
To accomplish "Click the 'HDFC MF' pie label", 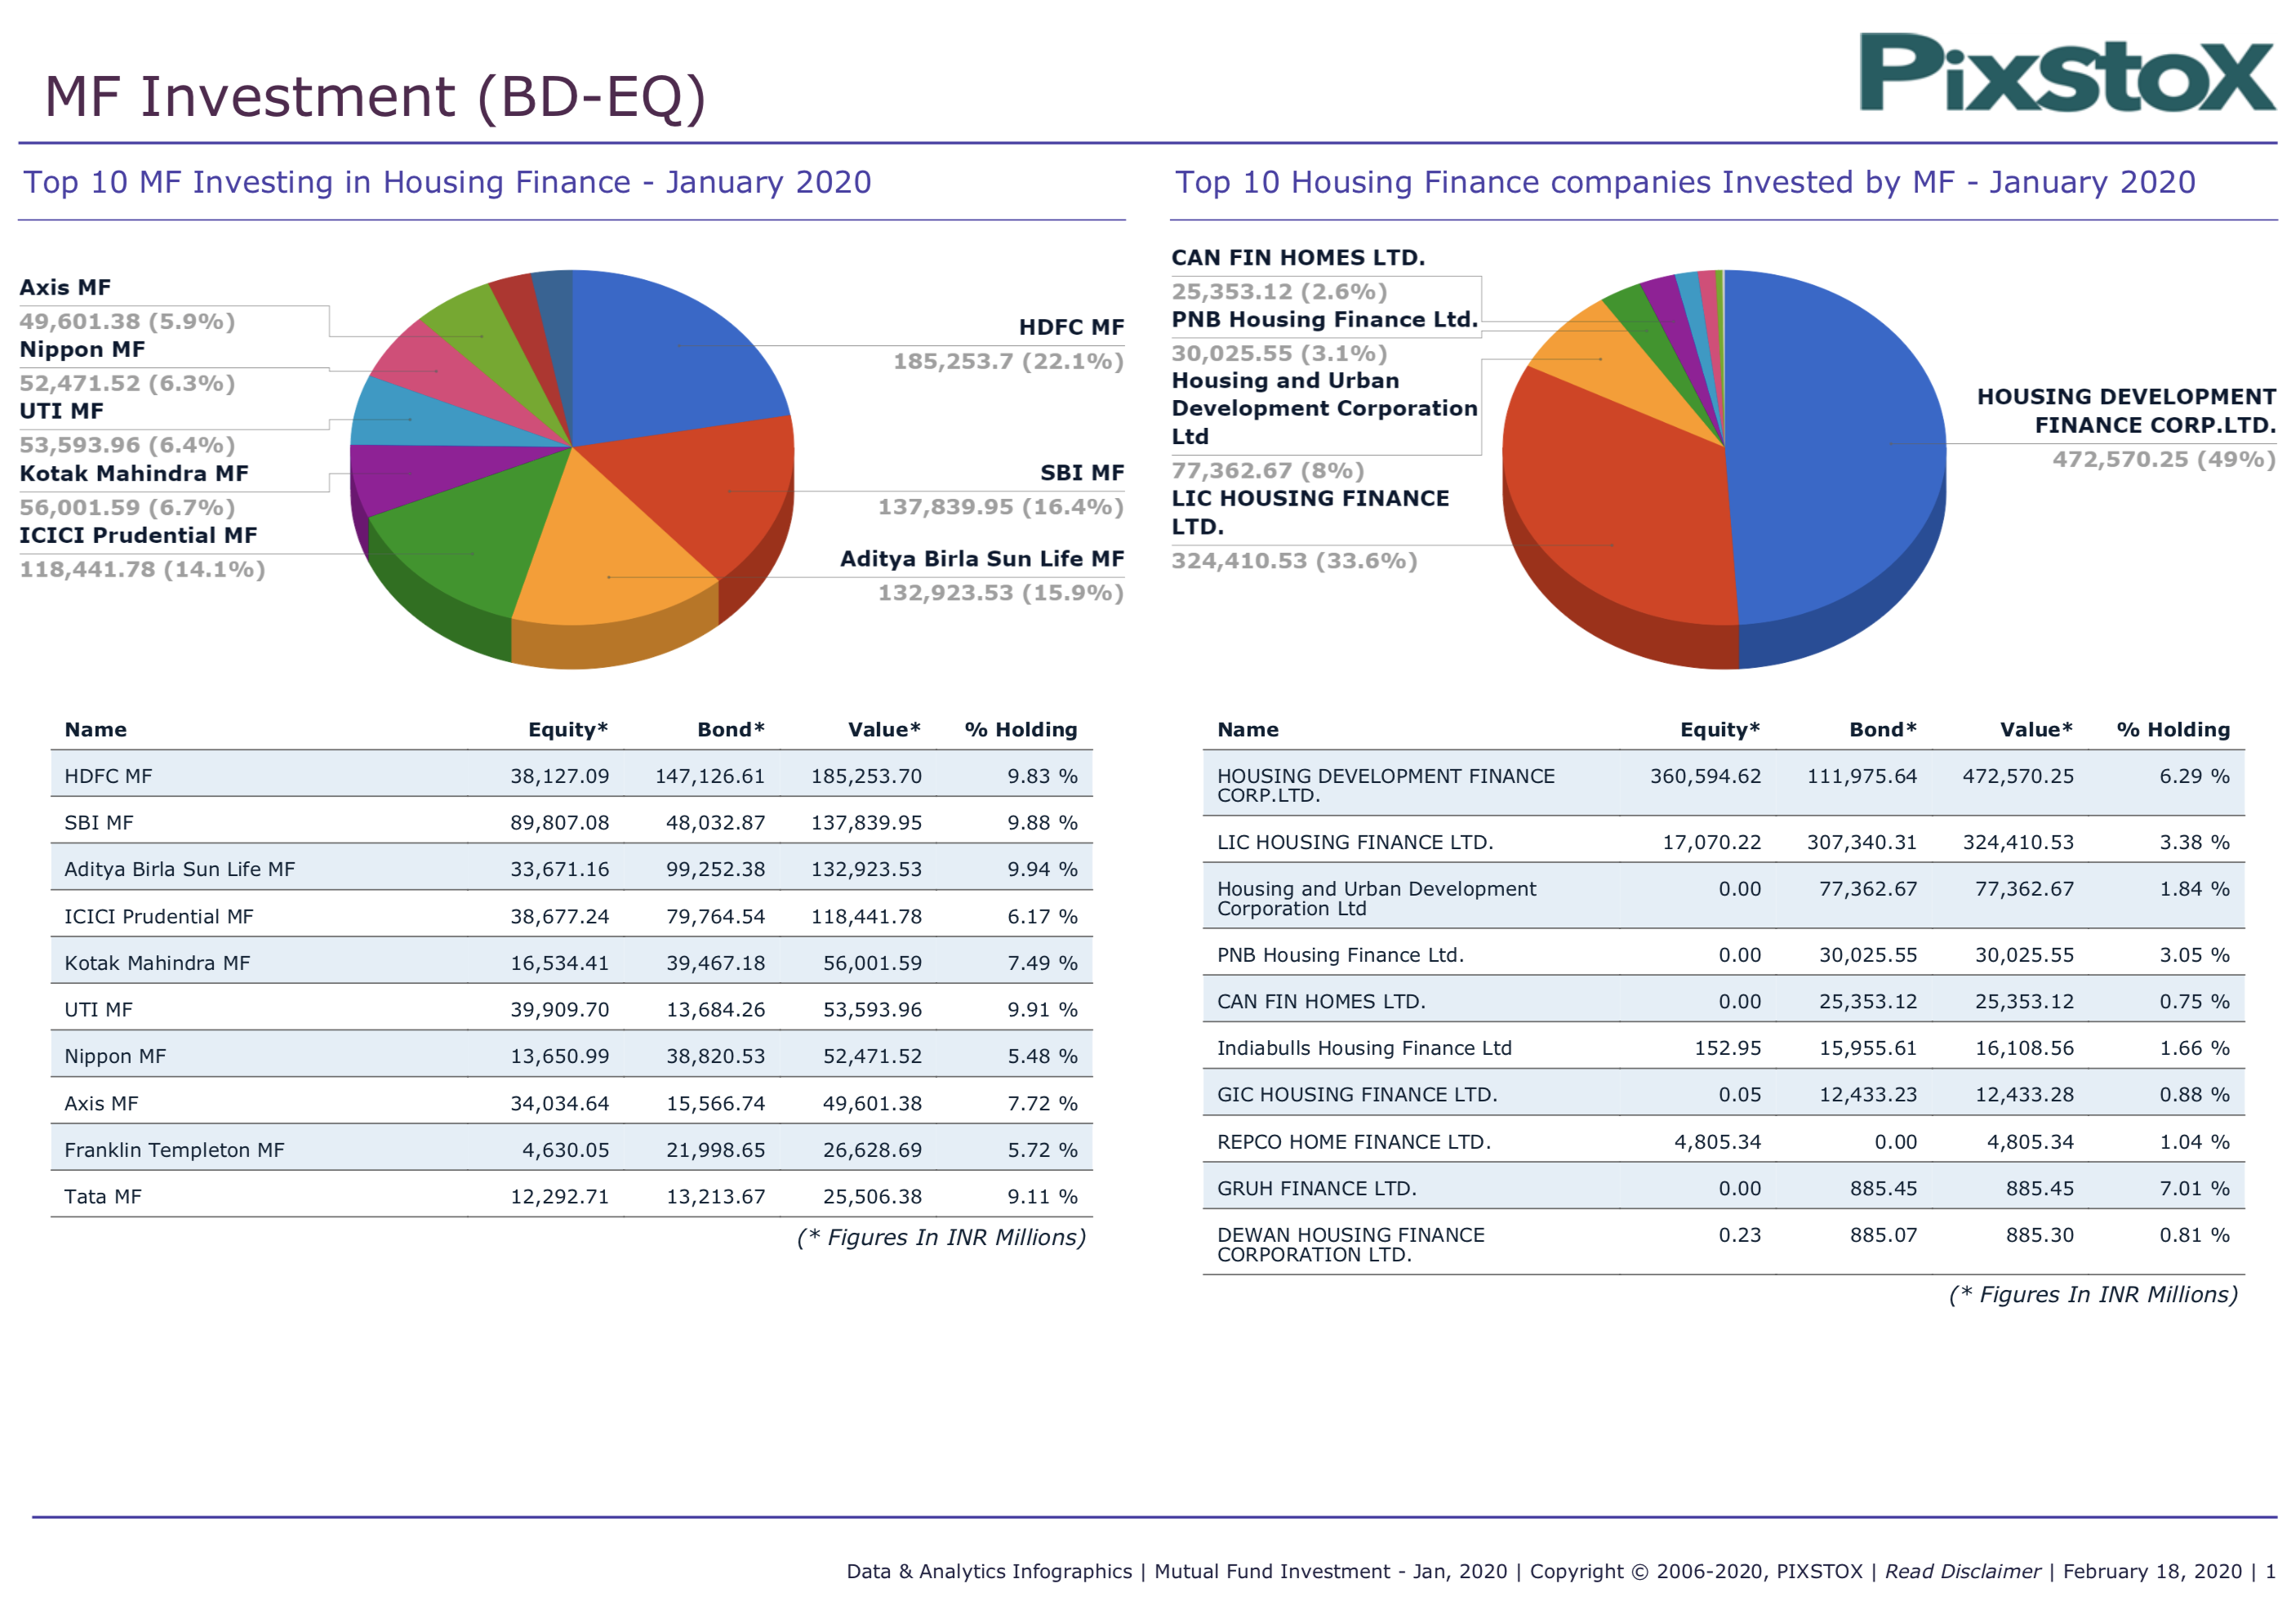I will [x=1071, y=327].
